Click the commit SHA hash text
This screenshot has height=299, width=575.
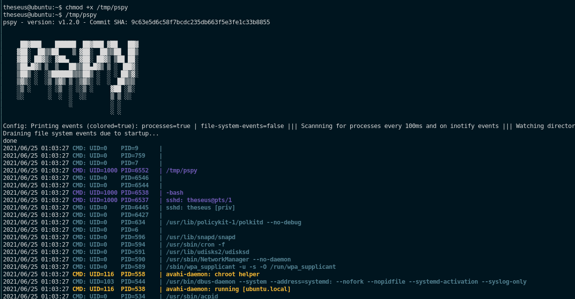click(x=200, y=22)
